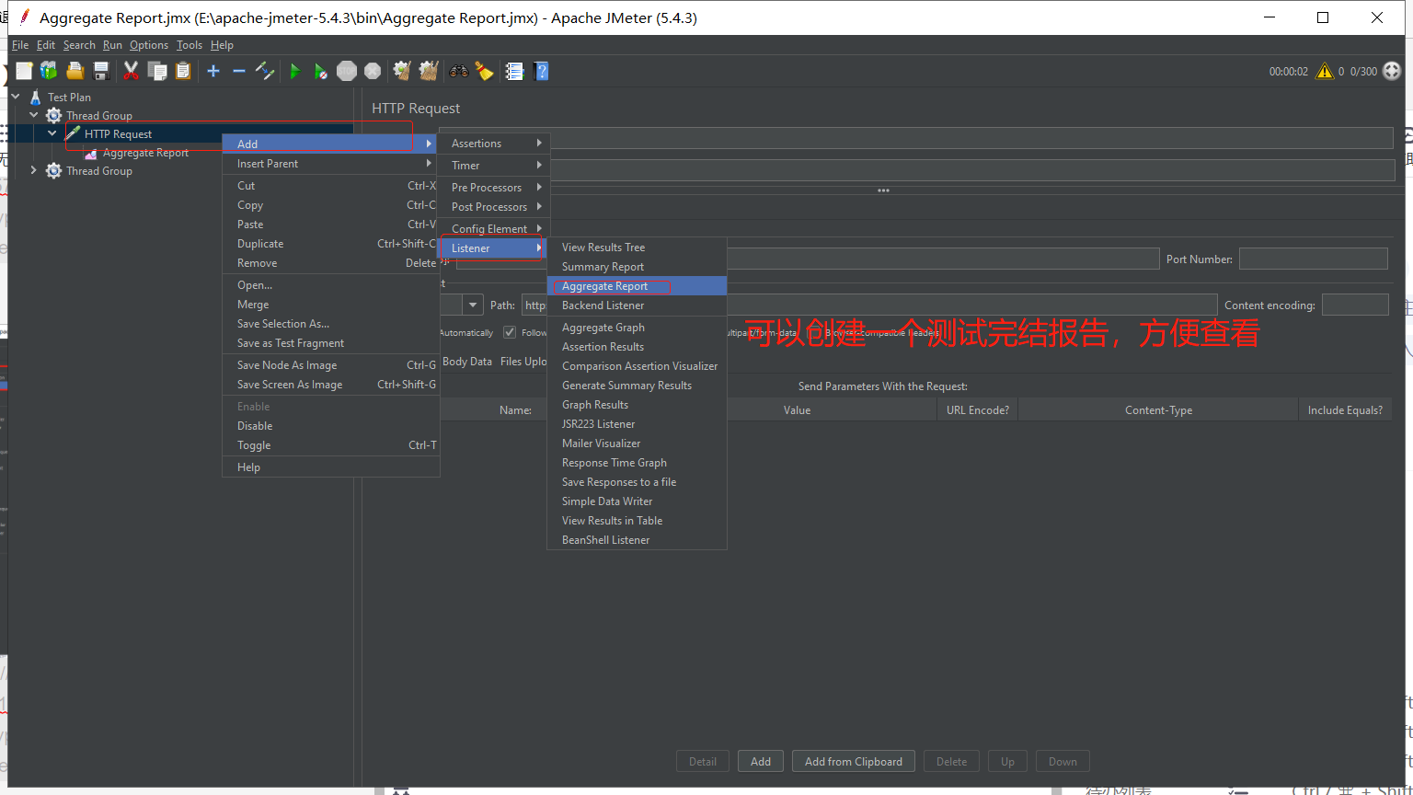This screenshot has height=795, width=1413.
Task: Open the Templates toolbar icon
Action: point(49,71)
